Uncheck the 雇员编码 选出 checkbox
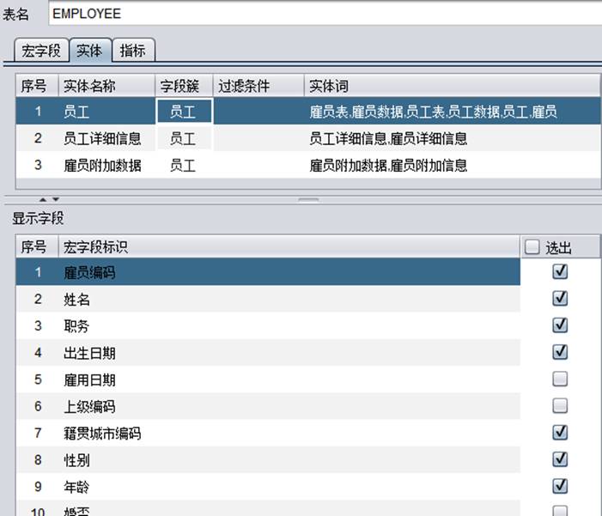This screenshot has height=516, width=602. [561, 272]
